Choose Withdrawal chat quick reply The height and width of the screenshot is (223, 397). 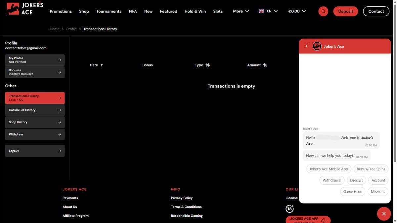332,180
